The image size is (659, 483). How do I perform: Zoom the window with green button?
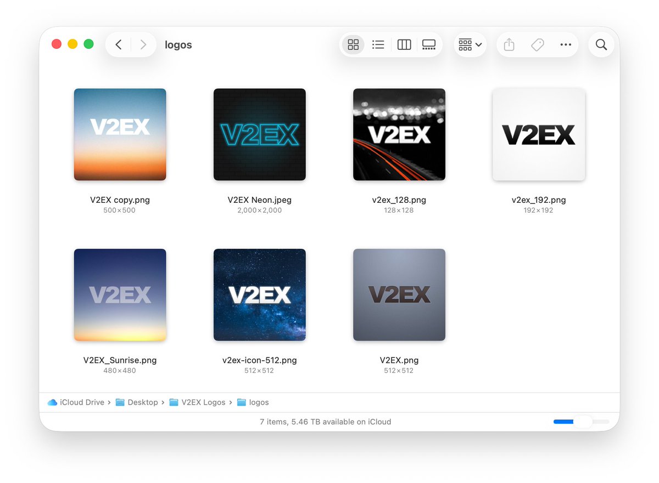(x=88, y=44)
